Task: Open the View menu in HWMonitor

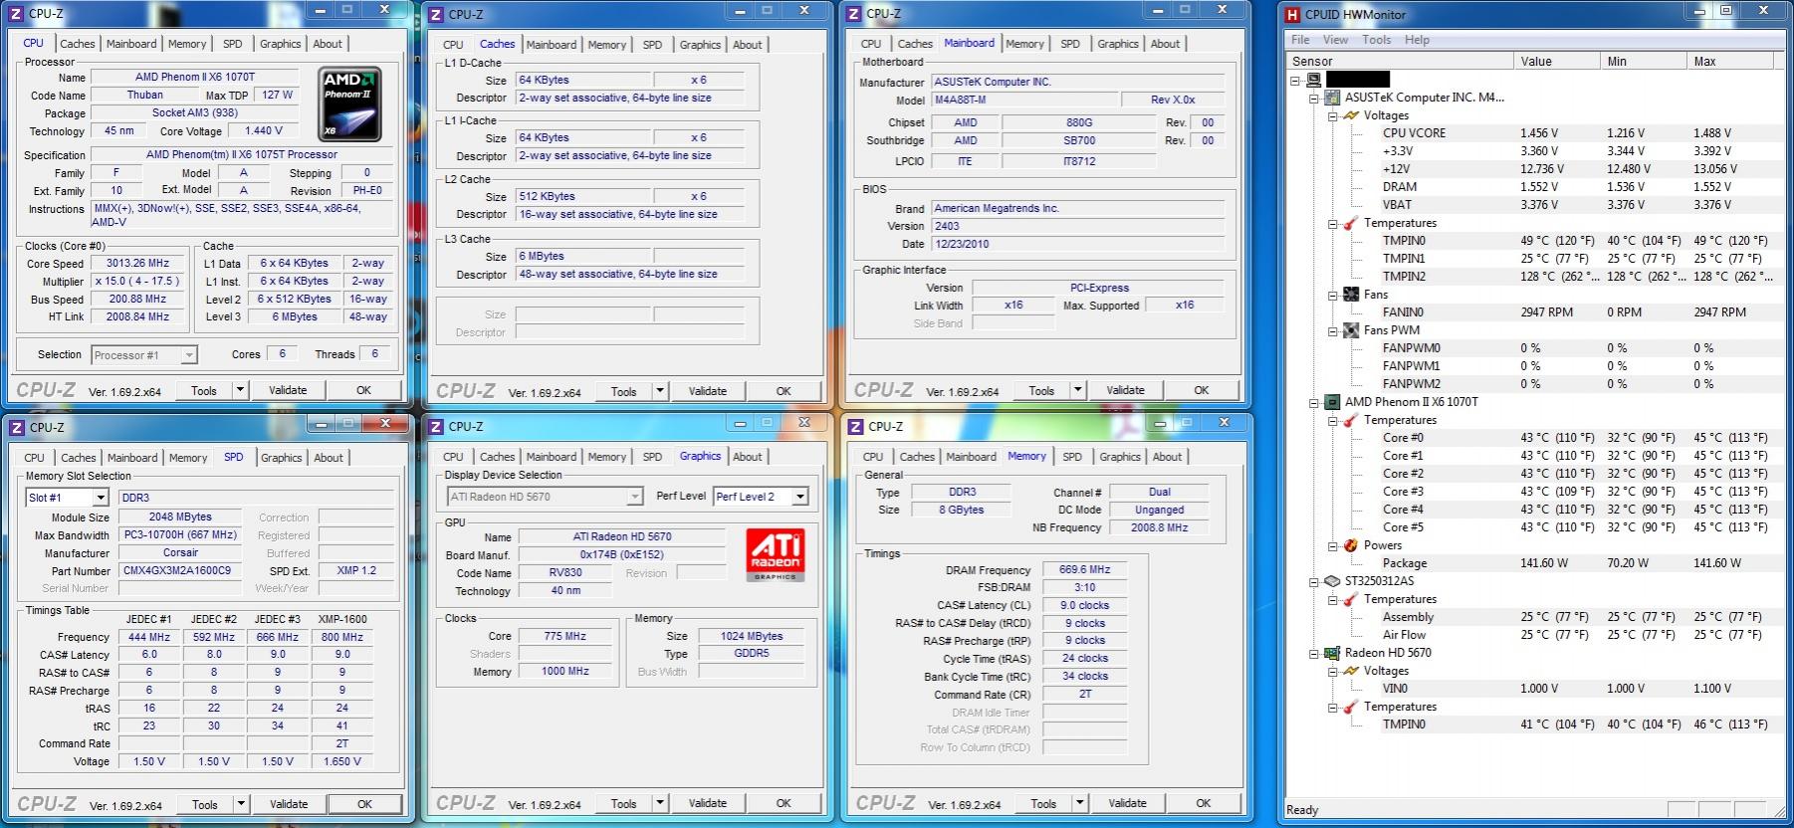Action: click(x=1335, y=40)
